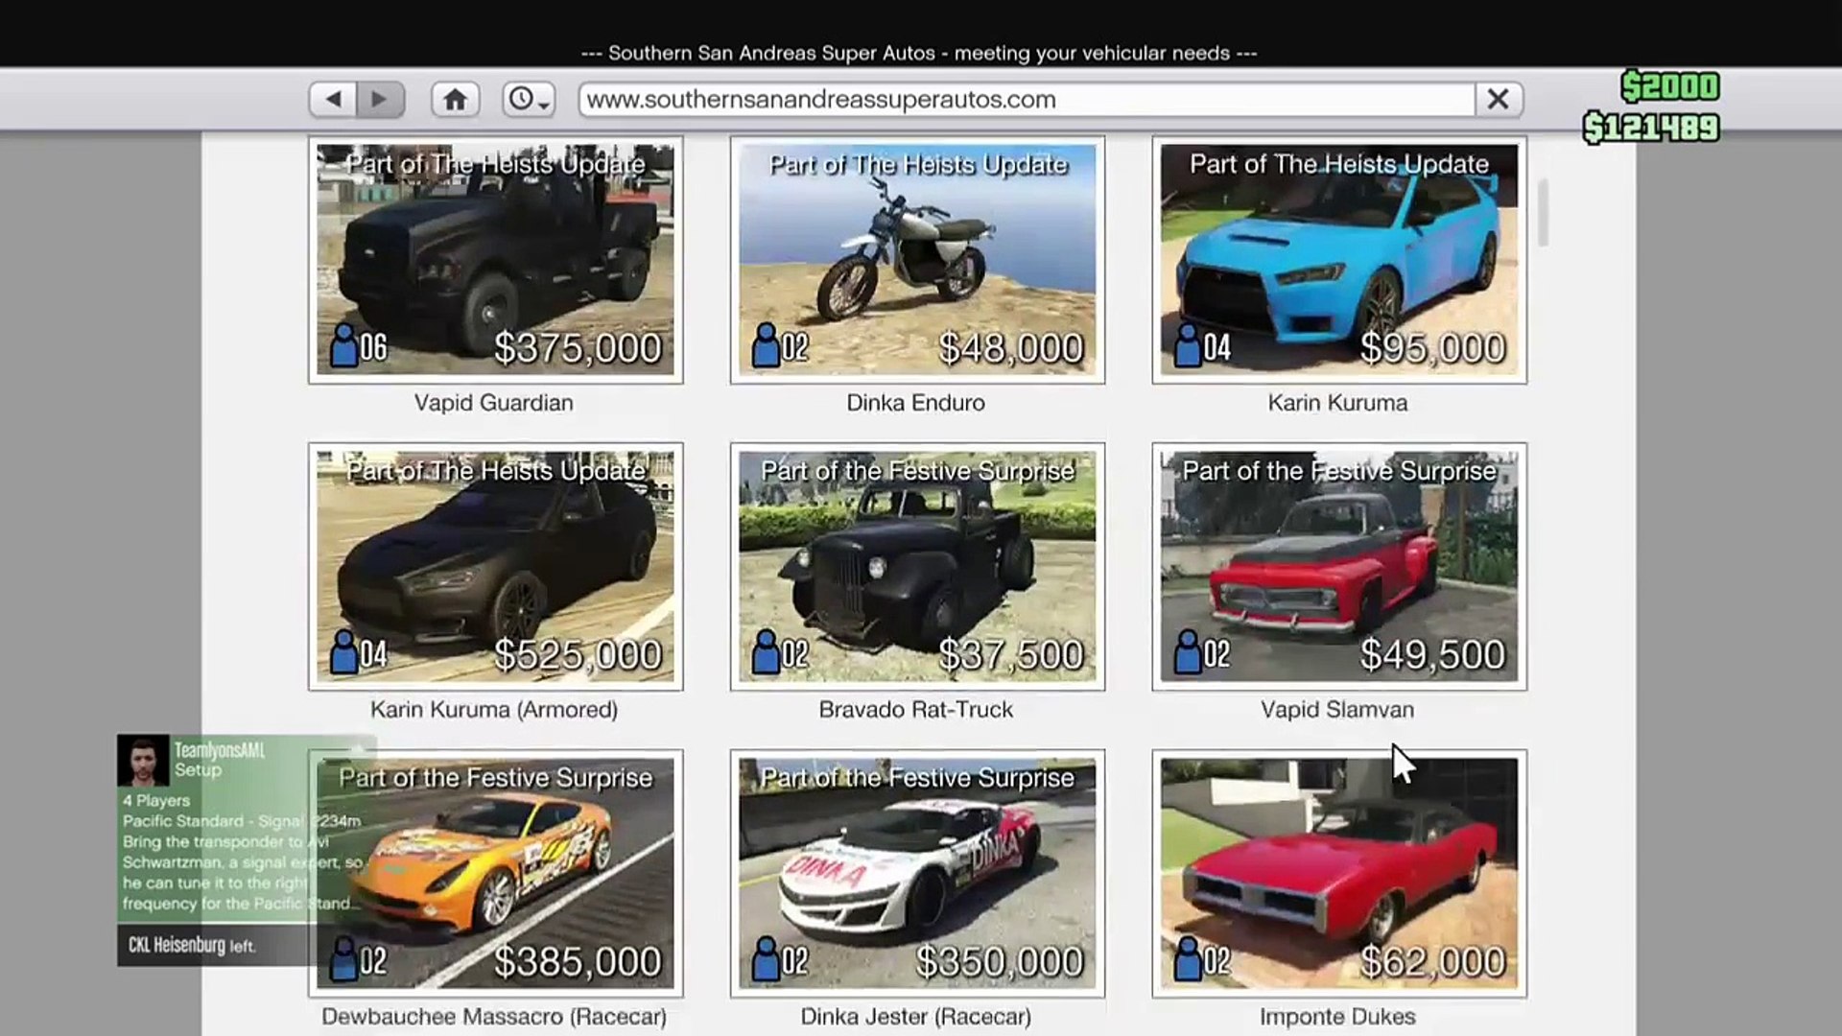1842x1036 pixels.
Task: Choose the Karin Kuruma (Armored) thumbnail
Action: [495, 566]
